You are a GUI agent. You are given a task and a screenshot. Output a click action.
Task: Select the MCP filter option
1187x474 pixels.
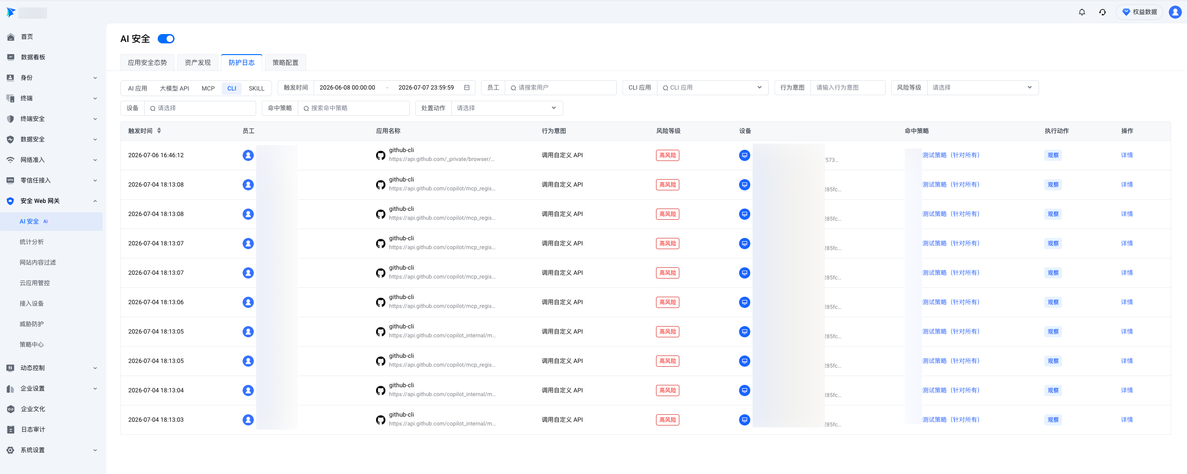point(208,88)
